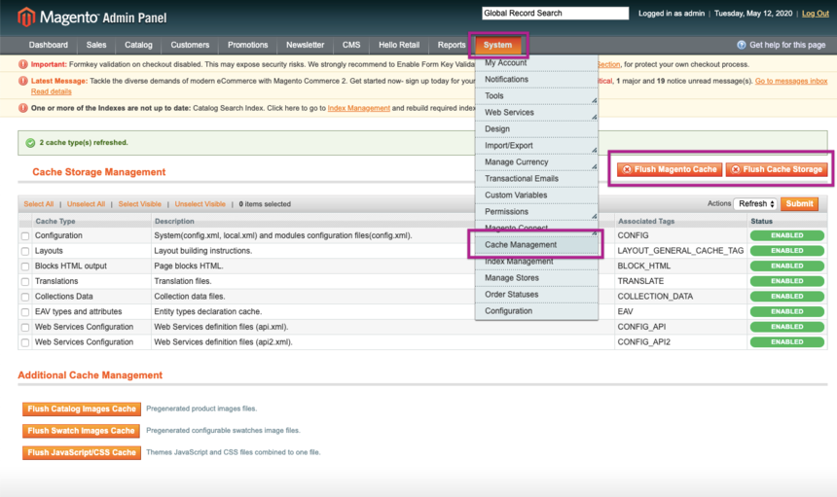Click the help icon beside 'Get help for this page'
837x497 pixels.
coord(742,45)
